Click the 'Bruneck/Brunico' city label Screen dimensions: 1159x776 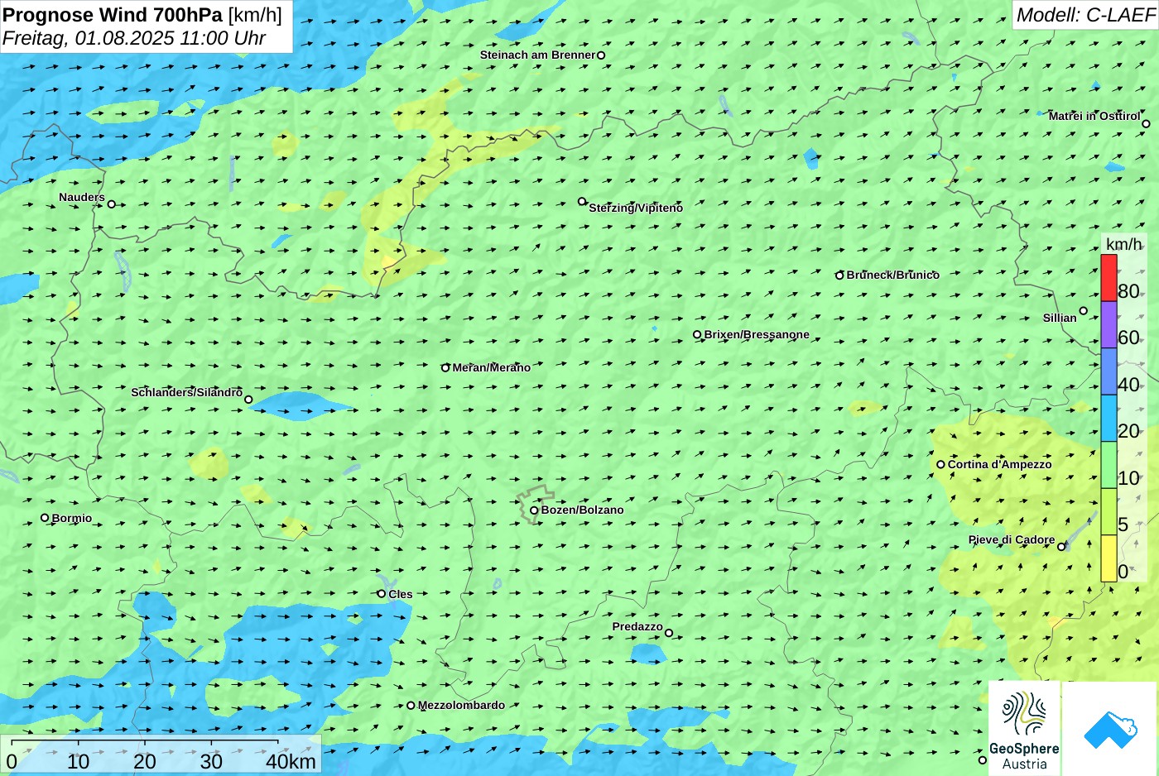tap(893, 275)
